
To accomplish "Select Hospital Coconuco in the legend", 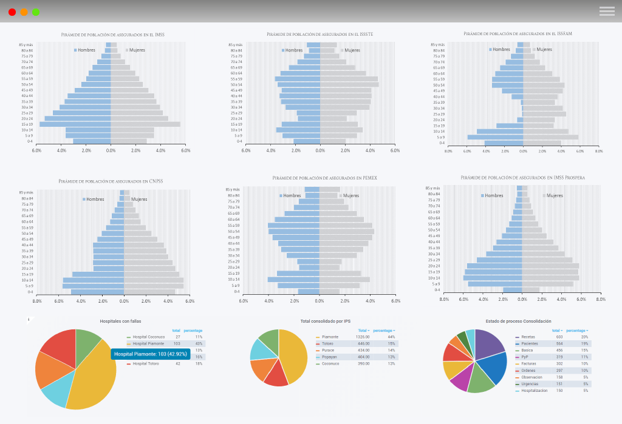I will coord(148,337).
